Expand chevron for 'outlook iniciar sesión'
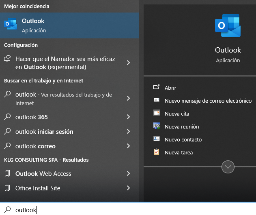Screen dimensions: 256x215 (x=129, y=131)
